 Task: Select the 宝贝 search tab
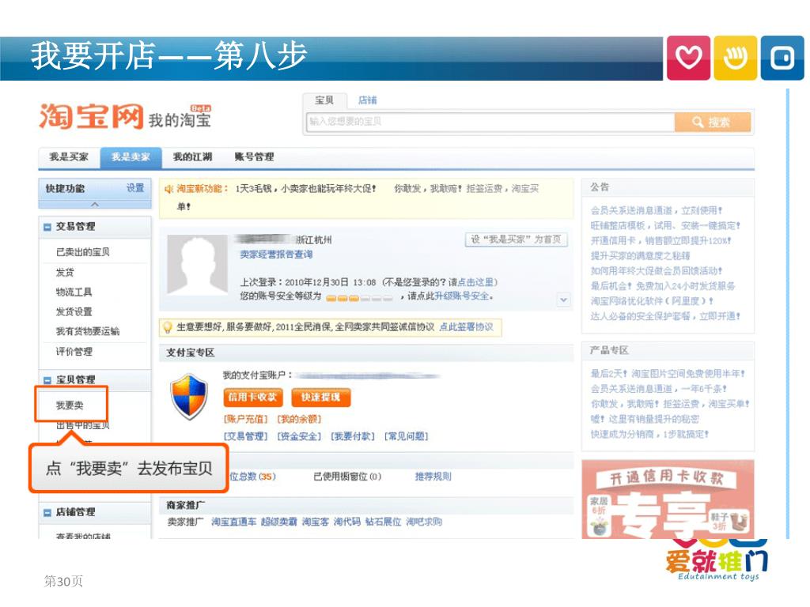tap(324, 100)
